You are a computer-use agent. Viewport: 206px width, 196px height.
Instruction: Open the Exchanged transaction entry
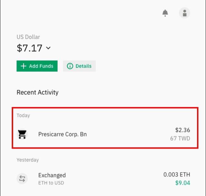click(104, 179)
